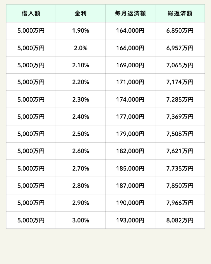
Task: Click the 6,850万円 total repayment cell
Action: click(180, 31)
